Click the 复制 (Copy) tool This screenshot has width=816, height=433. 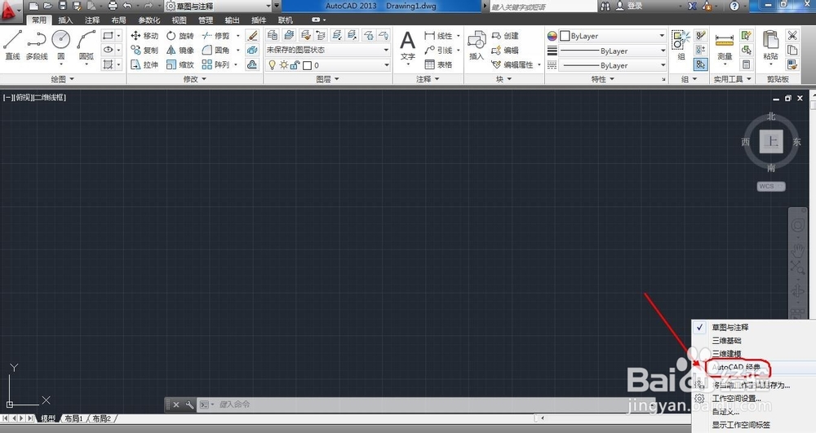tap(144, 50)
